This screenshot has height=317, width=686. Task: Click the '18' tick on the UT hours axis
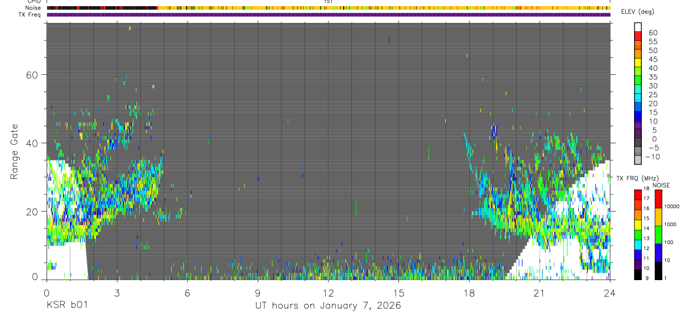pos(469,292)
